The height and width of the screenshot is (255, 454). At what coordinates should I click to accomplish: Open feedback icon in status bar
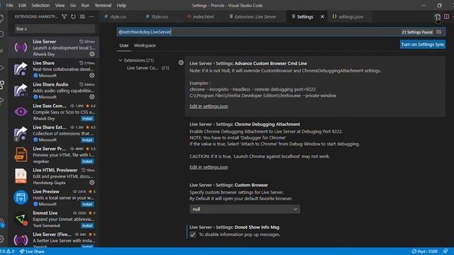(445, 251)
